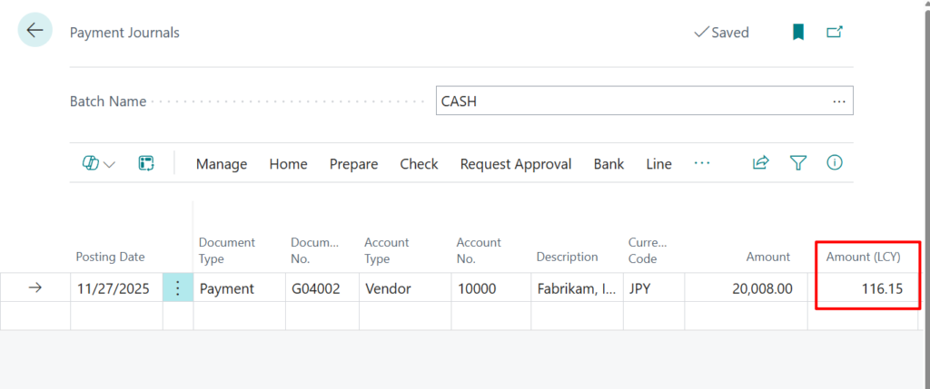
Task: Open the Bank menu
Action: click(x=608, y=164)
